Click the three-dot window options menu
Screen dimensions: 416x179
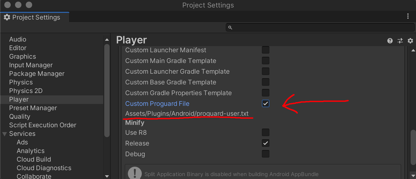(x=408, y=16)
